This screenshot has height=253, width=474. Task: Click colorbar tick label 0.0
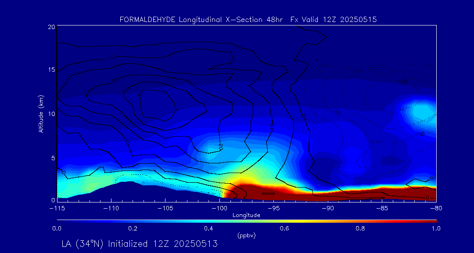coord(57,229)
